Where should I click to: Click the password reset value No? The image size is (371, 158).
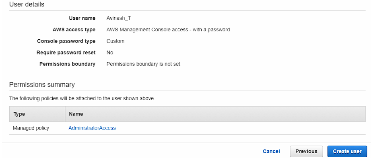pos(110,53)
